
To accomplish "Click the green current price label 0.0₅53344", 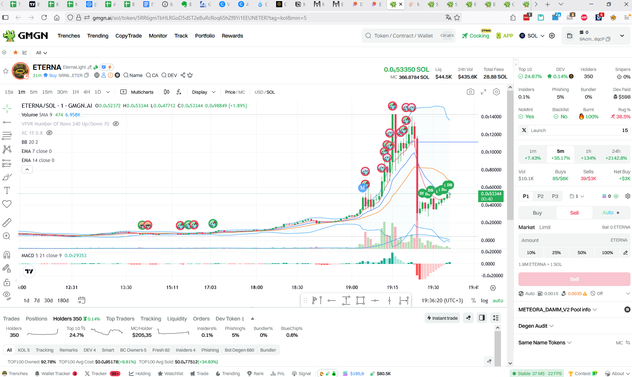I will pos(491,196).
